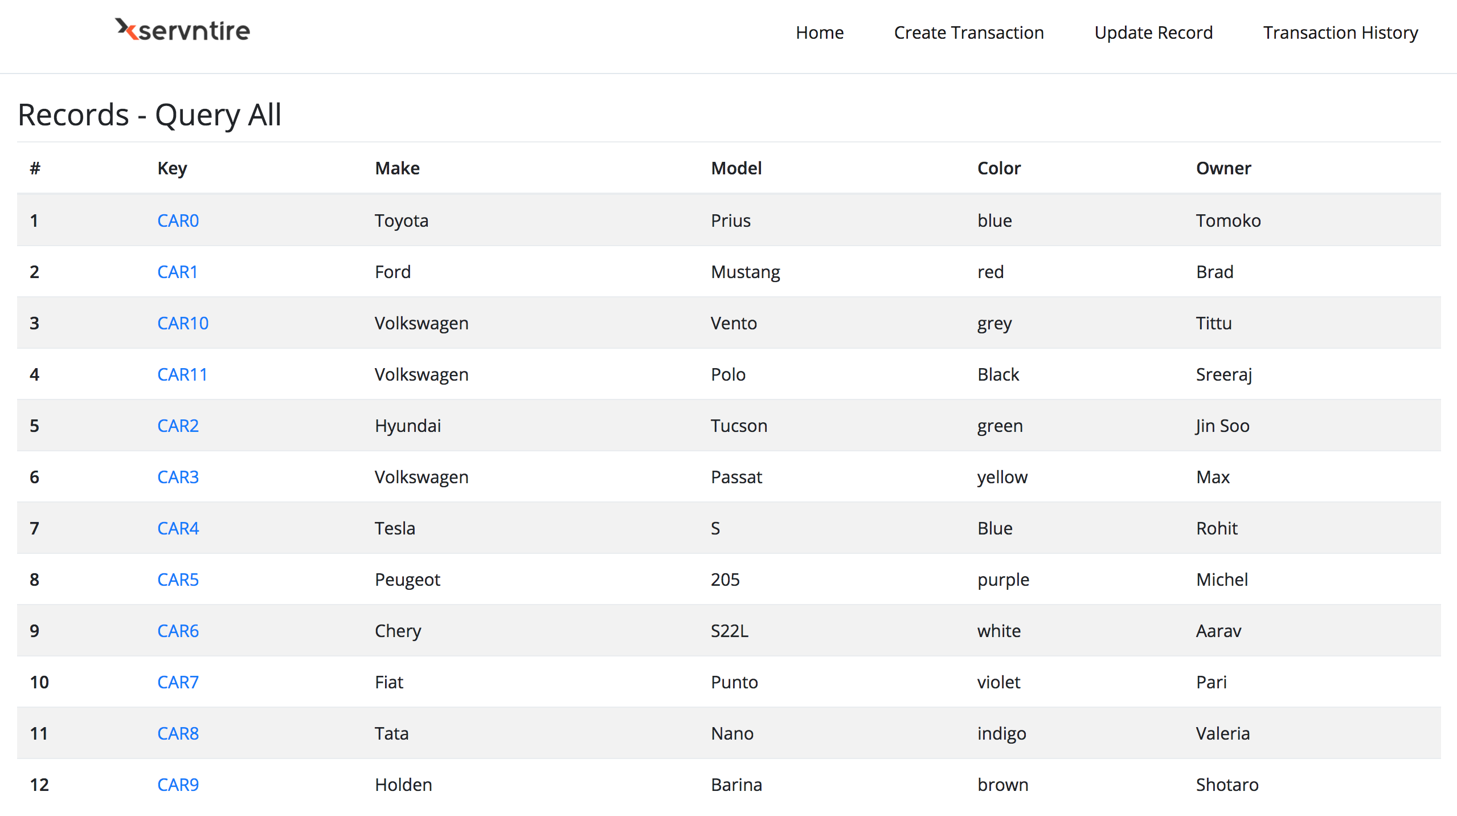Click the Owner column header
Screen dimensions: 1457x816
tap(1223, 168)
